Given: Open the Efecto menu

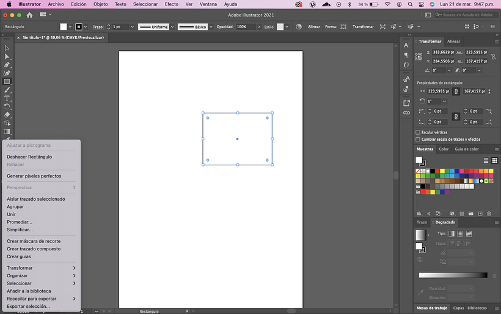Looking at the screenshot, I should pyautogui.click(x=172, y=4).
